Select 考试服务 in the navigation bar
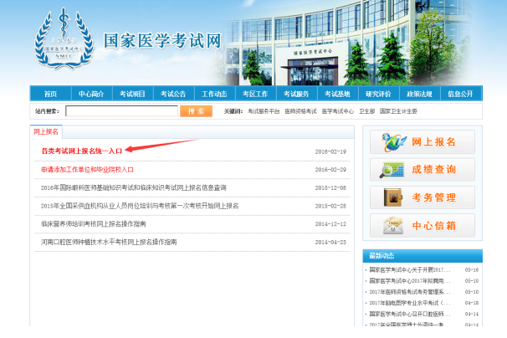 click(x=296, y=94)
